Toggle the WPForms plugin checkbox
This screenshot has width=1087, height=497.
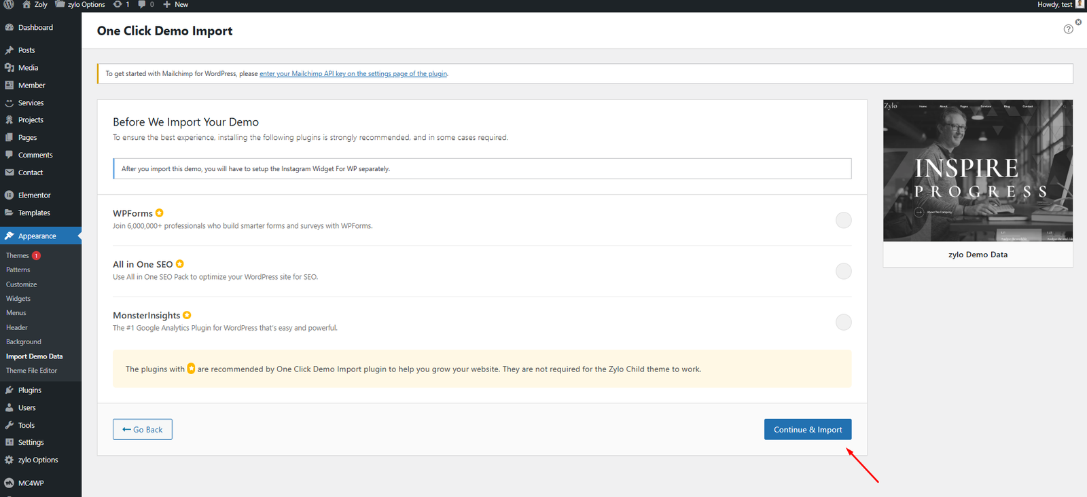tap(843, 220)
